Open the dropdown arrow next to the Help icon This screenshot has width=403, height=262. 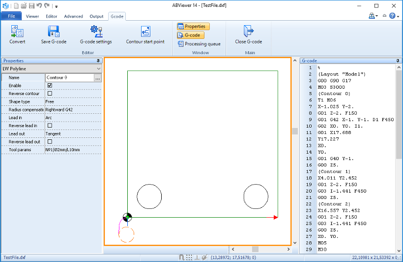tap(398, 16)
